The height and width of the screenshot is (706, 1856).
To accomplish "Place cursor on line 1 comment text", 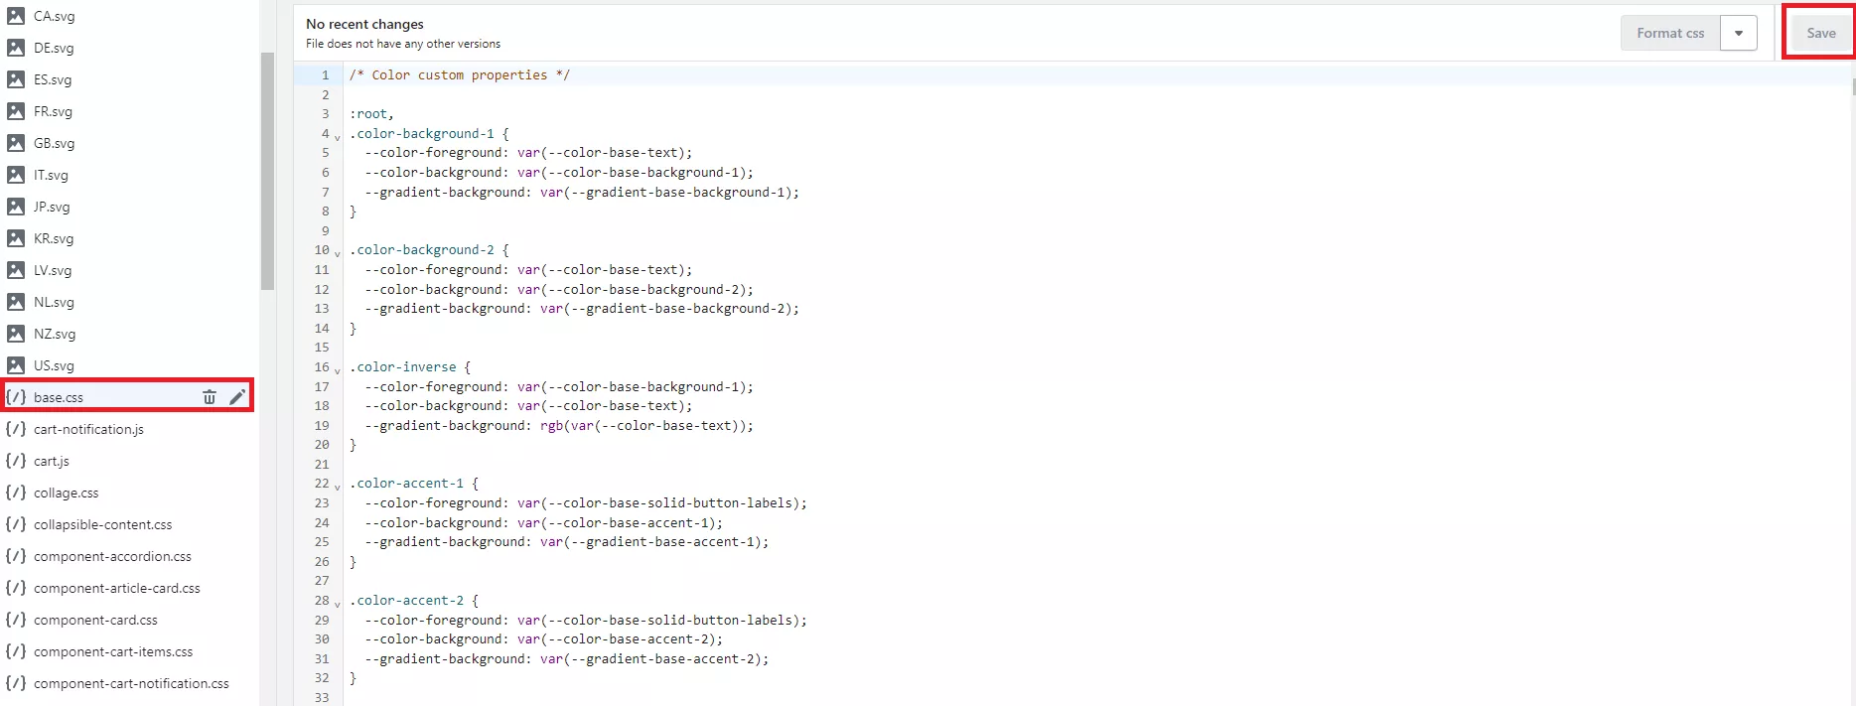I will tap(459, 75).
